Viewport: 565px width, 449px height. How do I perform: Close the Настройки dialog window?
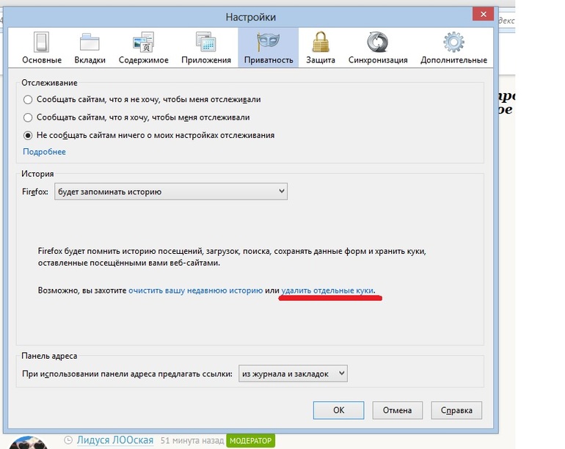(x=480, y=15)
